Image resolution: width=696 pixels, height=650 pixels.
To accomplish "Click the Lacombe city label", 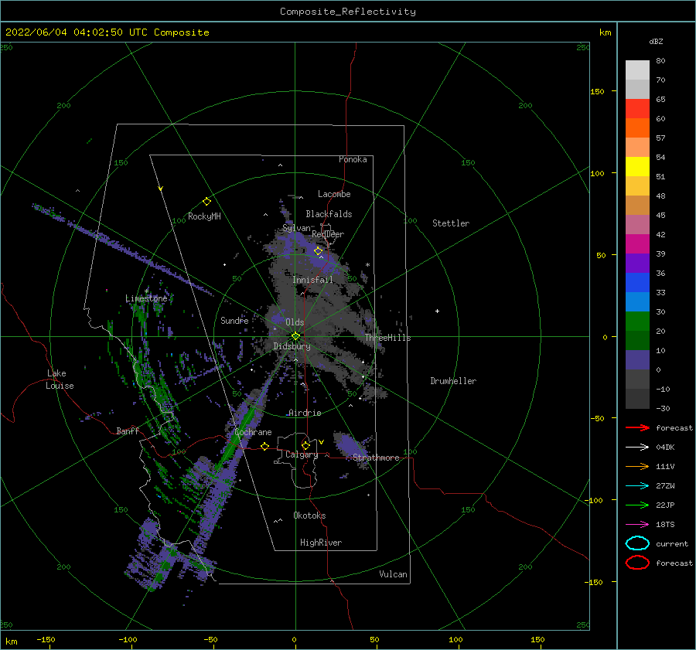I will (x=334, y=194).
